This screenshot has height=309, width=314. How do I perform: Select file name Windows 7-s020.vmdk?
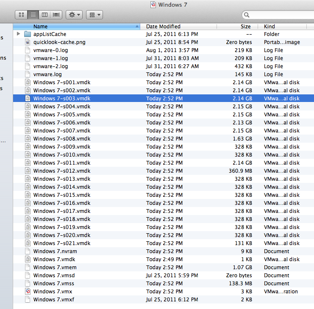point(62,235)
